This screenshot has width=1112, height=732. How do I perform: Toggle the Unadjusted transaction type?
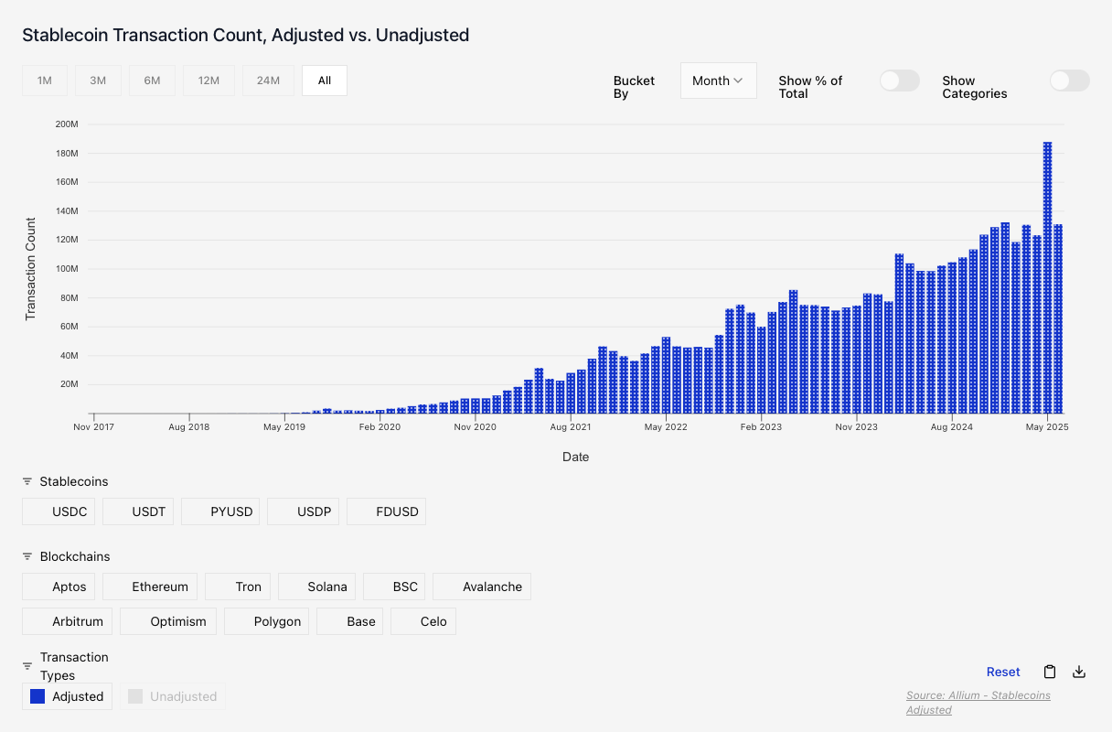(173, 696)
